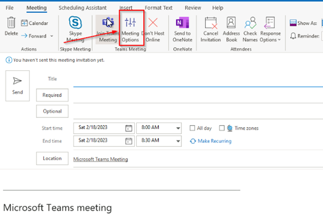
Task: Delete the meeting invitation
Action: click(x=11, y=26)
